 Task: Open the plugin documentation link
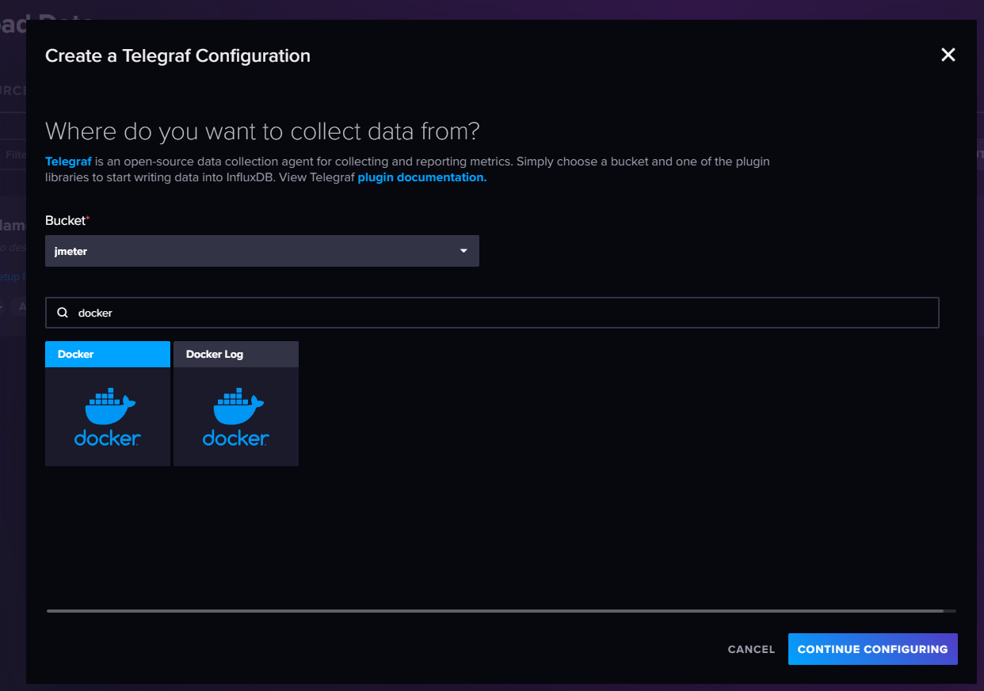click(422, 177)
